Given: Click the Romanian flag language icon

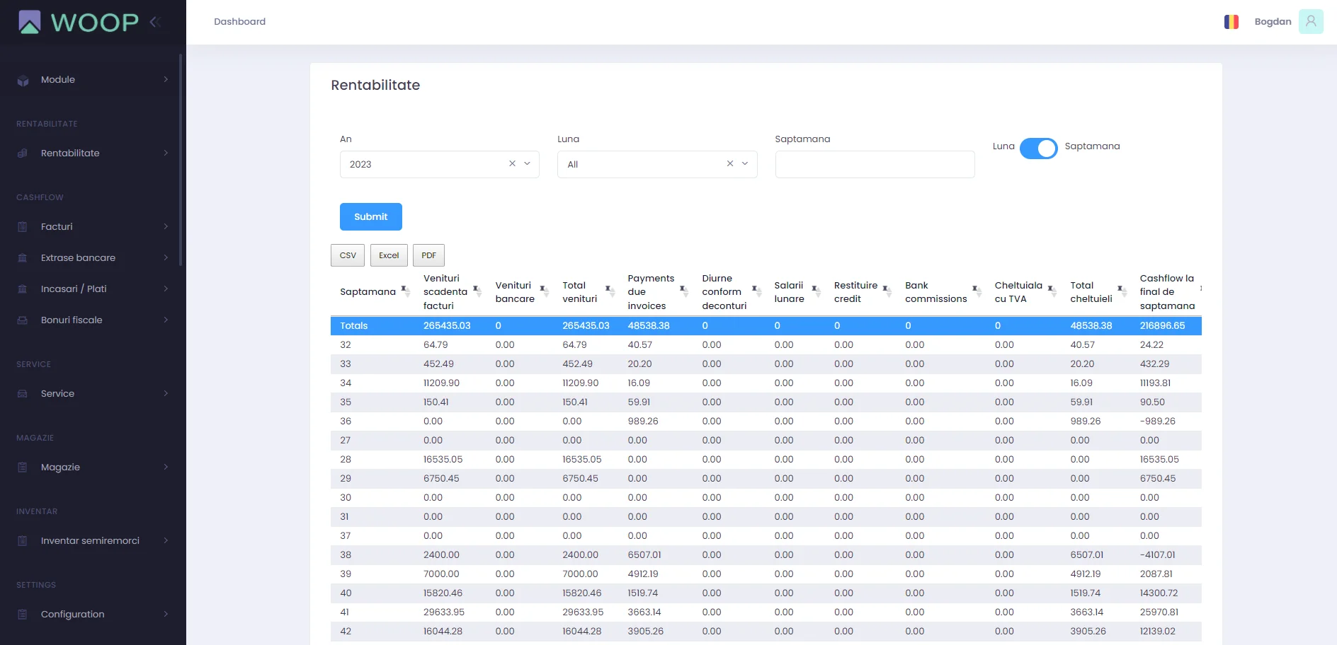Looking at the screenshot, I should [1231, 22].
